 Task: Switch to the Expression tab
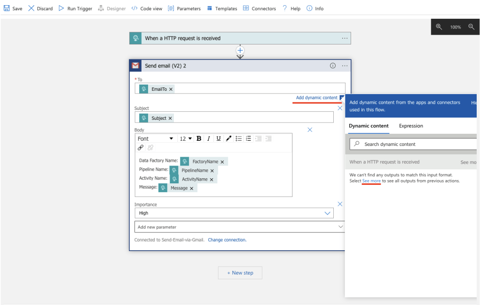point(411,126)
